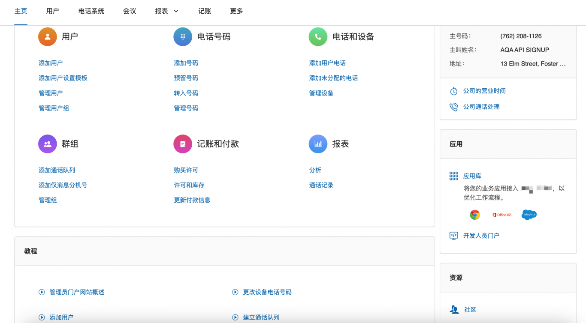
Task: Click the 添加用户 link under 用户
Action: point(51,63)
